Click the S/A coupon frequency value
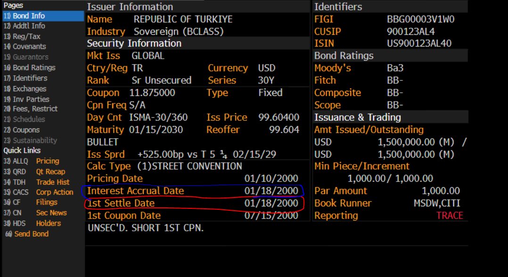Image resolution: width=508 pixels, height=277 pixels. 137,105
